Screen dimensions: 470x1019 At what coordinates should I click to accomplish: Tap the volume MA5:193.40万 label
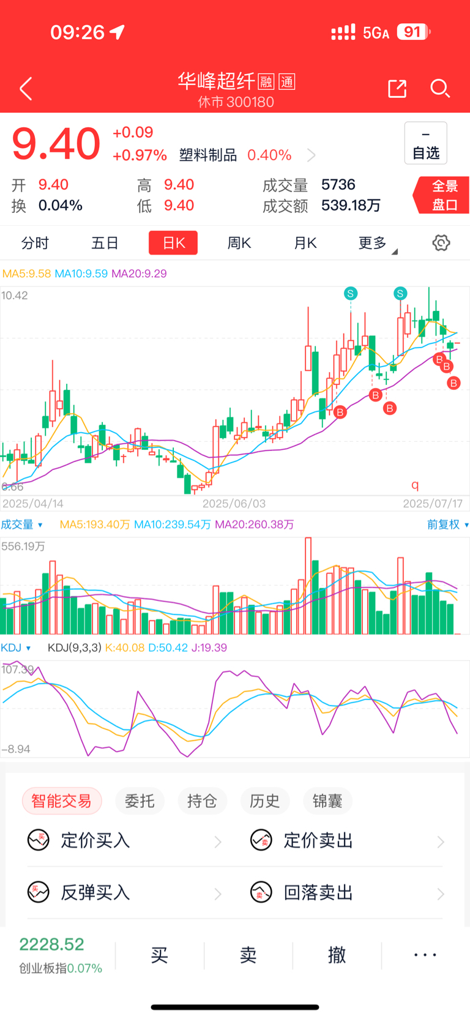(x=95, y=524)
